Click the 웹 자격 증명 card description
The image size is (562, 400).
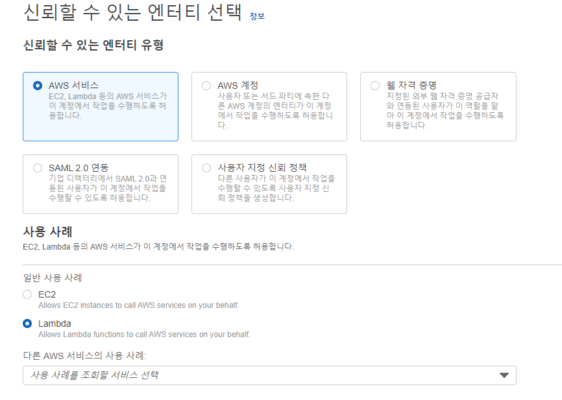pyautogui.click(x=445, y=111)
